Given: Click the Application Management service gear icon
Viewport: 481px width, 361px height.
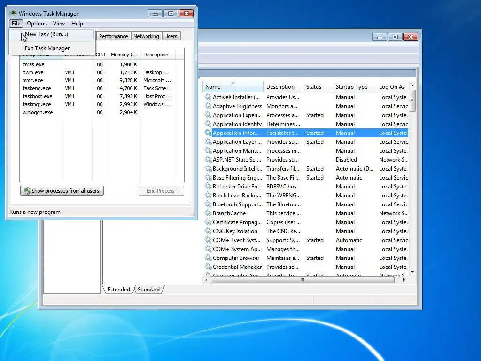Looking at the screenshot, I should [x=208, y=150].
